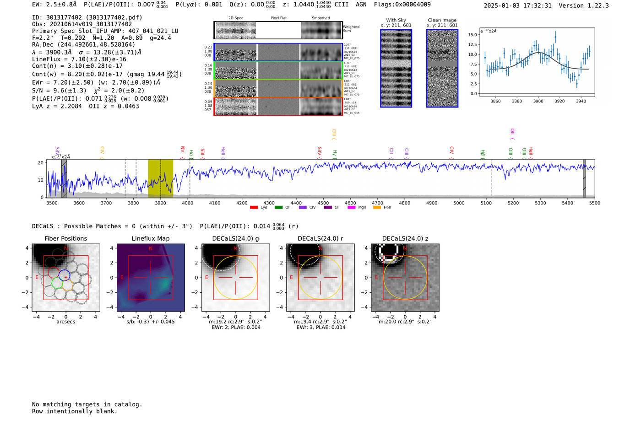Click the 'Cont(n) = 3.10(±0.28)e-17' line
This screenshot has width=641, height=436.
tap(77, 66)
